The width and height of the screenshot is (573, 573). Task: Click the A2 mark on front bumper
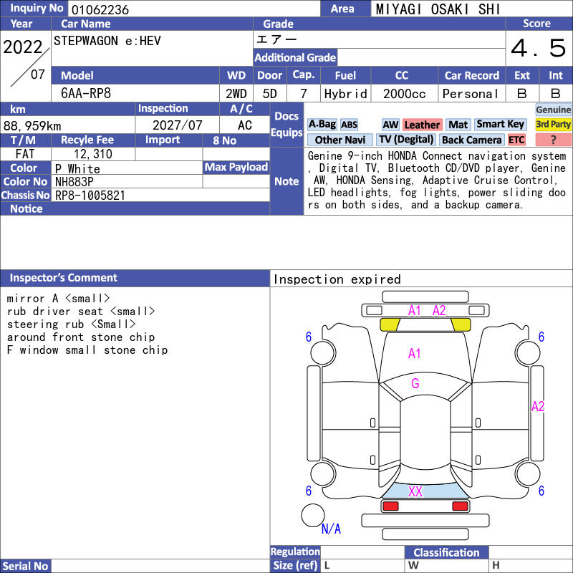(x=439, y=311)
